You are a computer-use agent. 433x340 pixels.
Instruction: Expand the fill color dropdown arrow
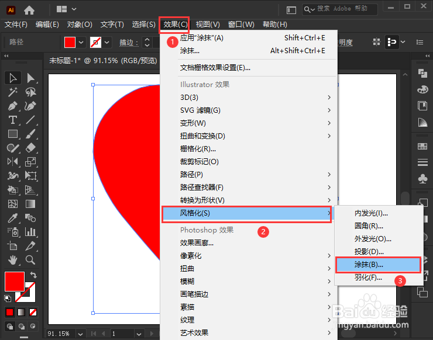81,43
